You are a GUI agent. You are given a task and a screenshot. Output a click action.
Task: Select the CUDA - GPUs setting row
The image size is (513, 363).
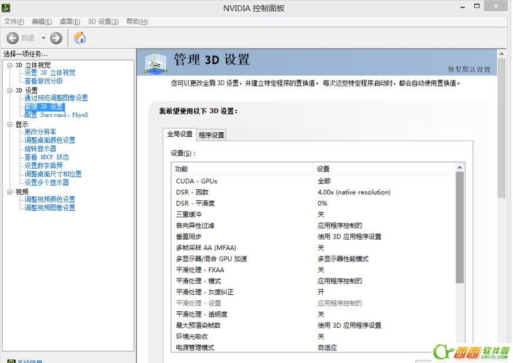[x=313, y=181]
